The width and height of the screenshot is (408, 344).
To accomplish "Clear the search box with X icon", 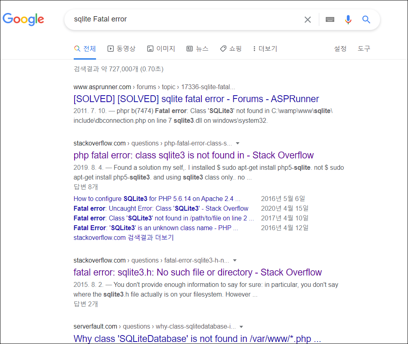I will [x=308, y=19].
